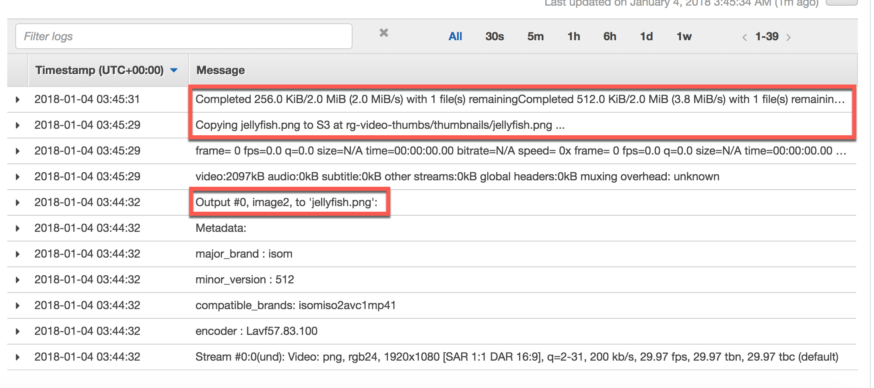Viewport: 874px width, 388px height.
Task: Expand the video:2097kB audio:0kB row
Action: point(17,177)
